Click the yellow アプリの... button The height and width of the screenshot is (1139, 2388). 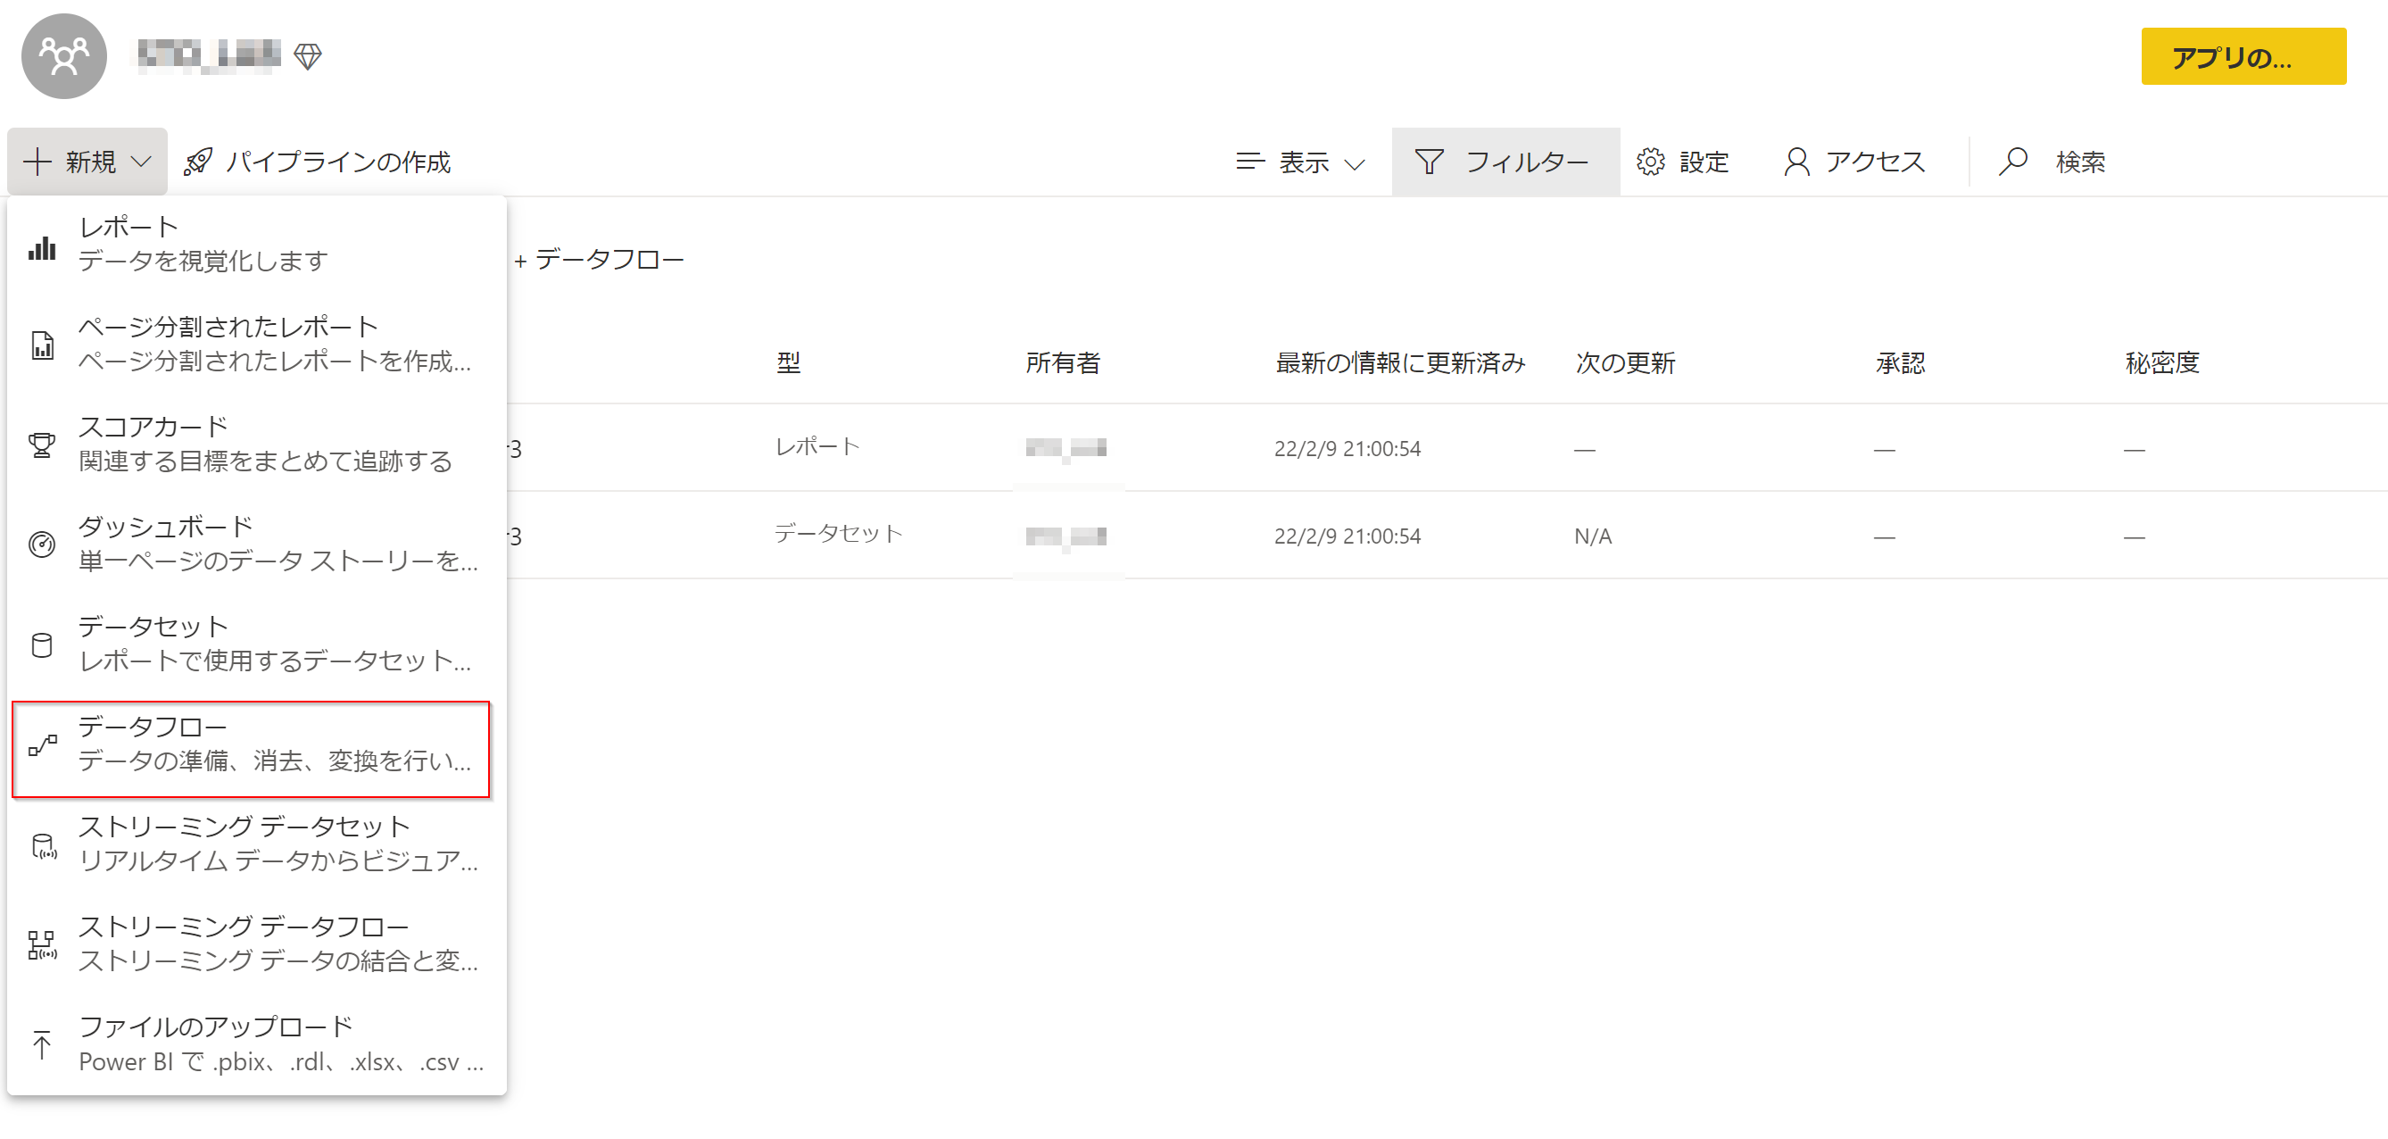pyautogui.click(x=2243, y=56)
